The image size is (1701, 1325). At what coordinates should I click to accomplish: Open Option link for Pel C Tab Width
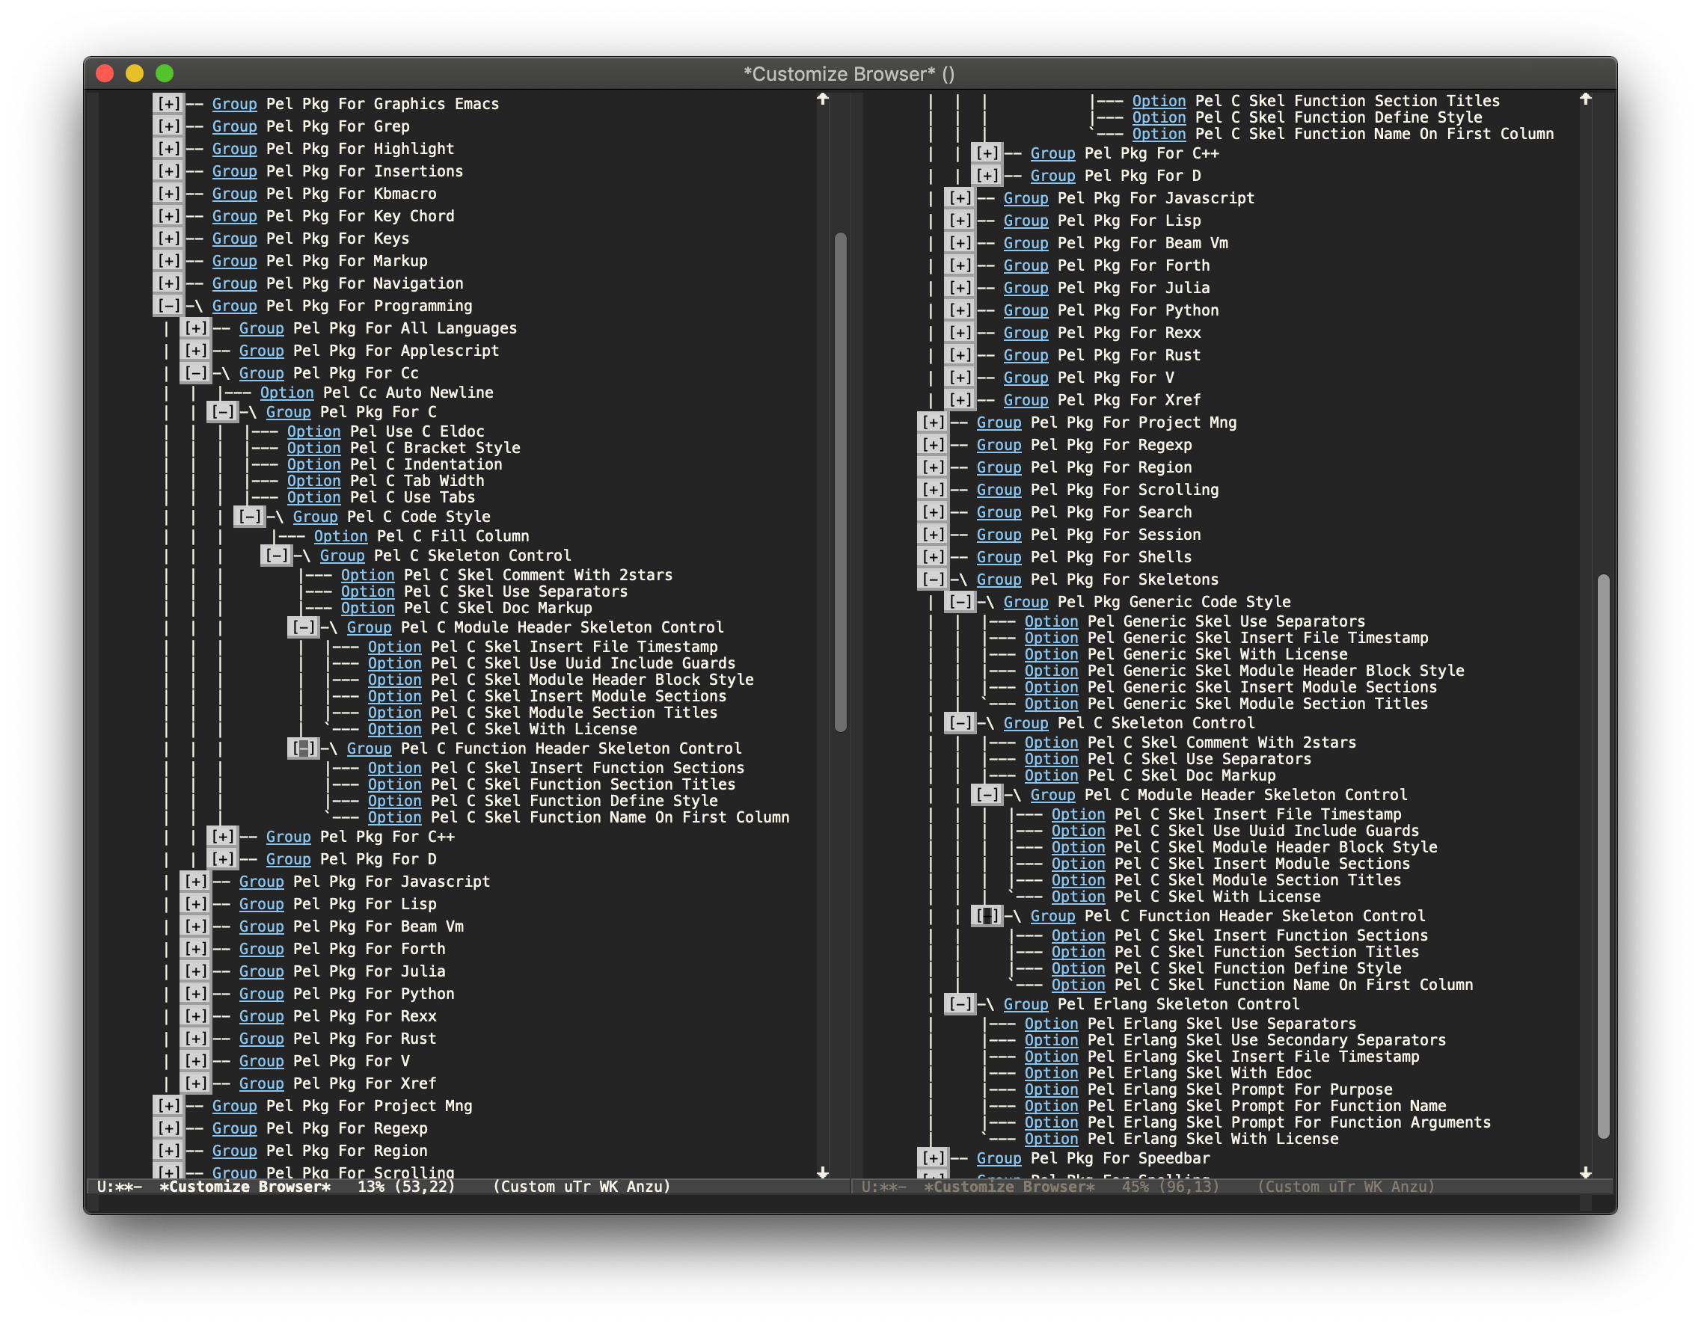pos(314,480)
